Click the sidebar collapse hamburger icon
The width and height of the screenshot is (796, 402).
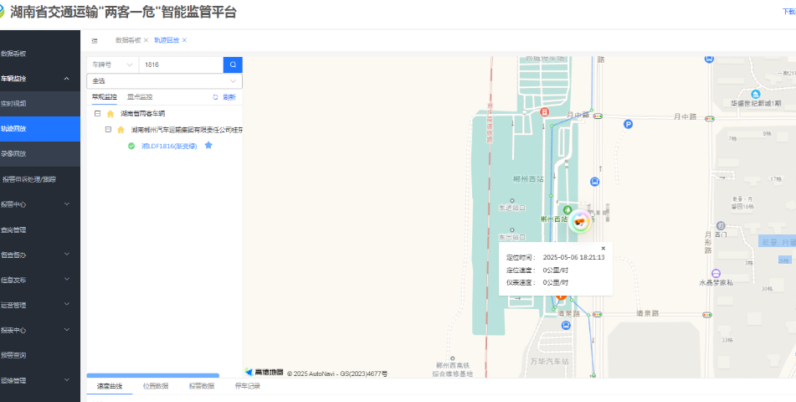click(x=95, y=40)
